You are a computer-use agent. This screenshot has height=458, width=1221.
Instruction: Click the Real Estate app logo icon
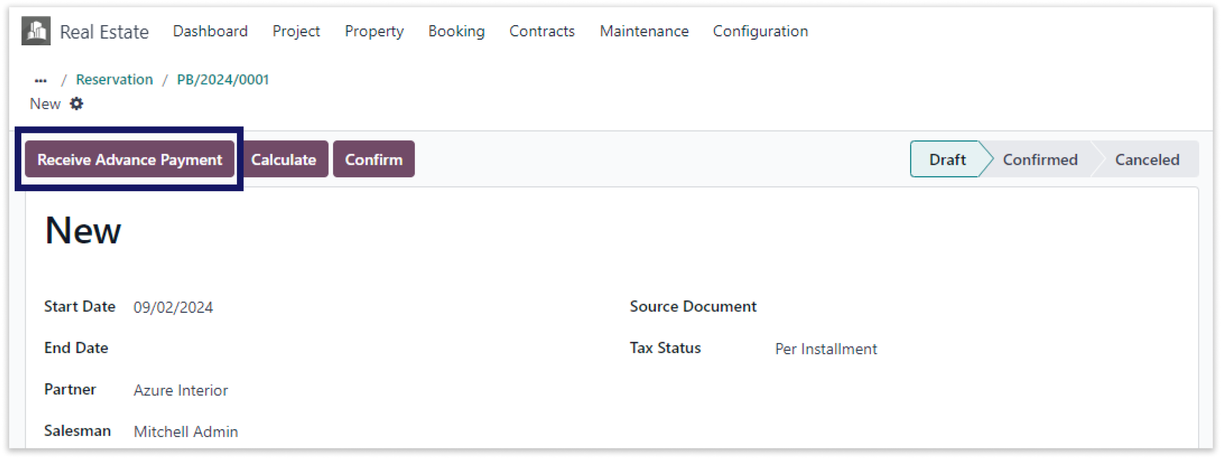(x=36, y=31)
